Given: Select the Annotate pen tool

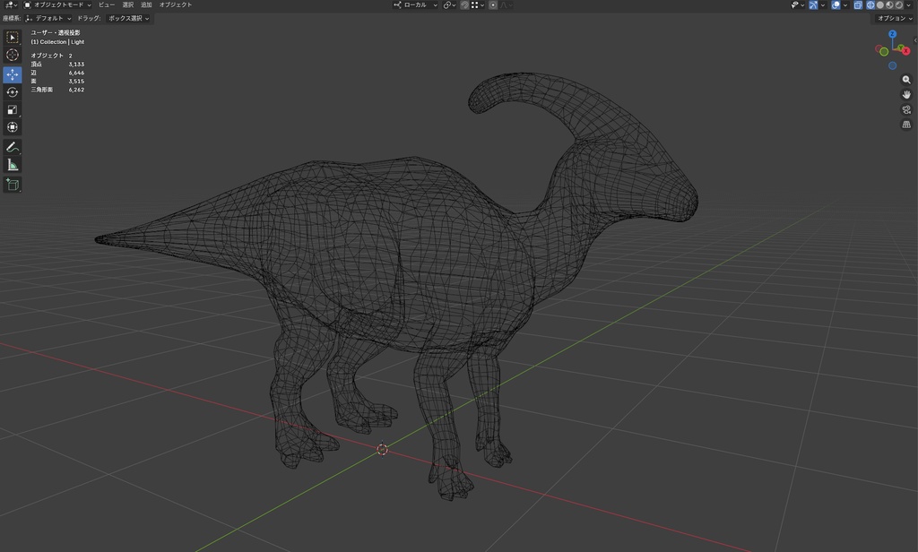Looking at the screenshot, I should pyautogui.click(x=13, y=147).
